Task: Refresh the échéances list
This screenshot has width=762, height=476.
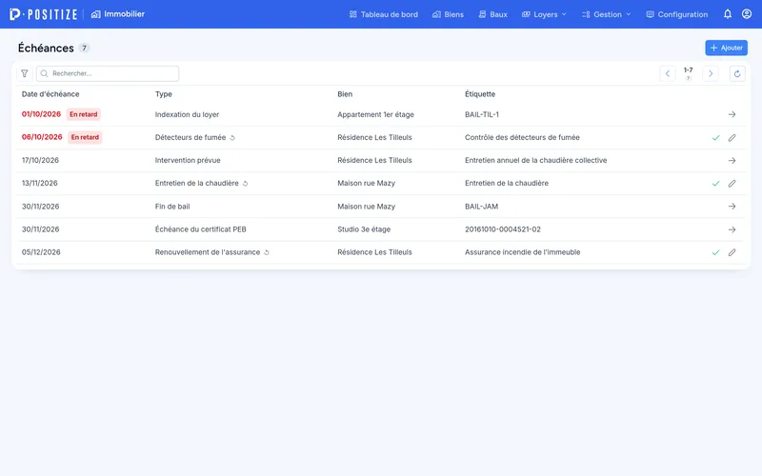Action: [737, 73]
